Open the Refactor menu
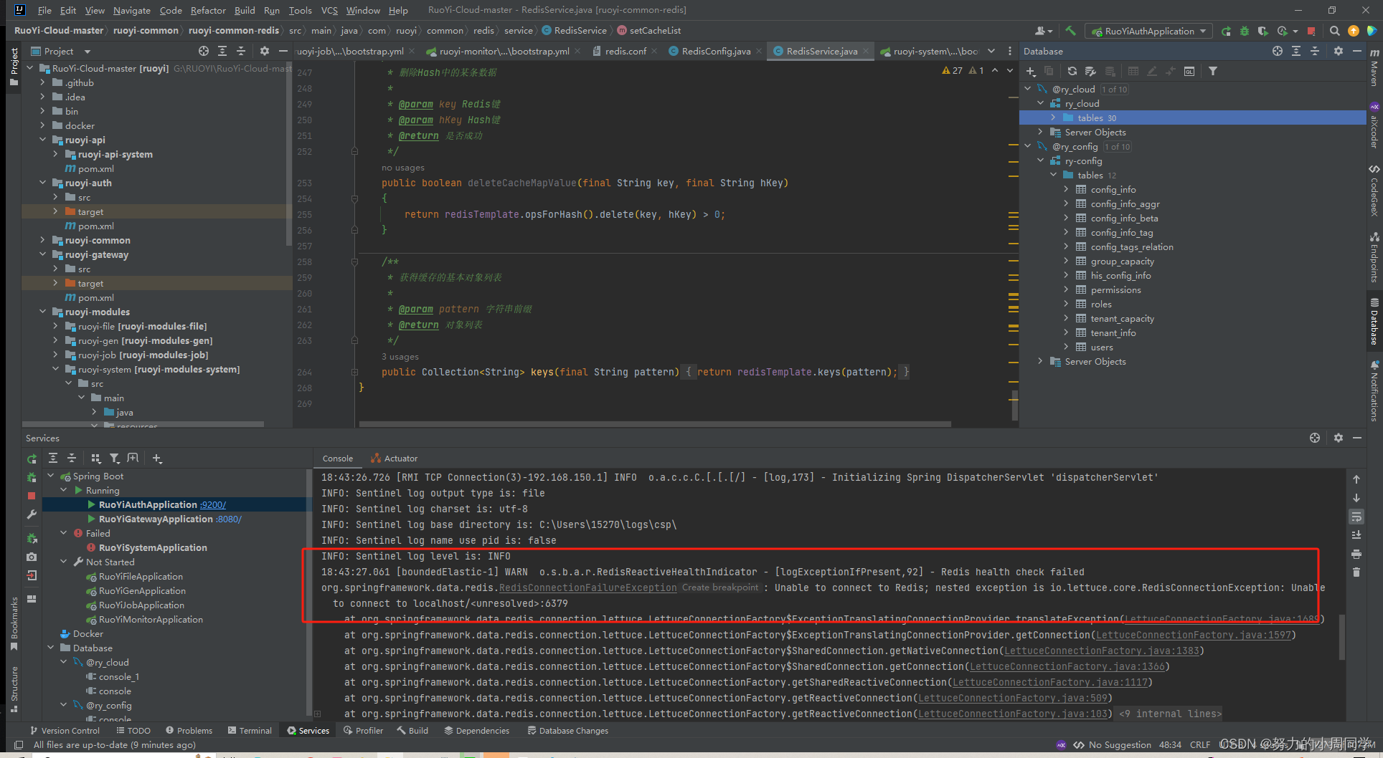1383x758 pixels. (208, 10)
